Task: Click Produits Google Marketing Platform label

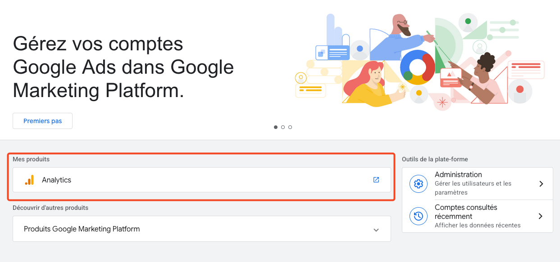Action: [82, 229]
